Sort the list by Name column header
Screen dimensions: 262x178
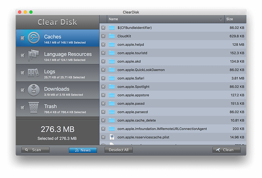pyautogui.click(x=166, y=19)
